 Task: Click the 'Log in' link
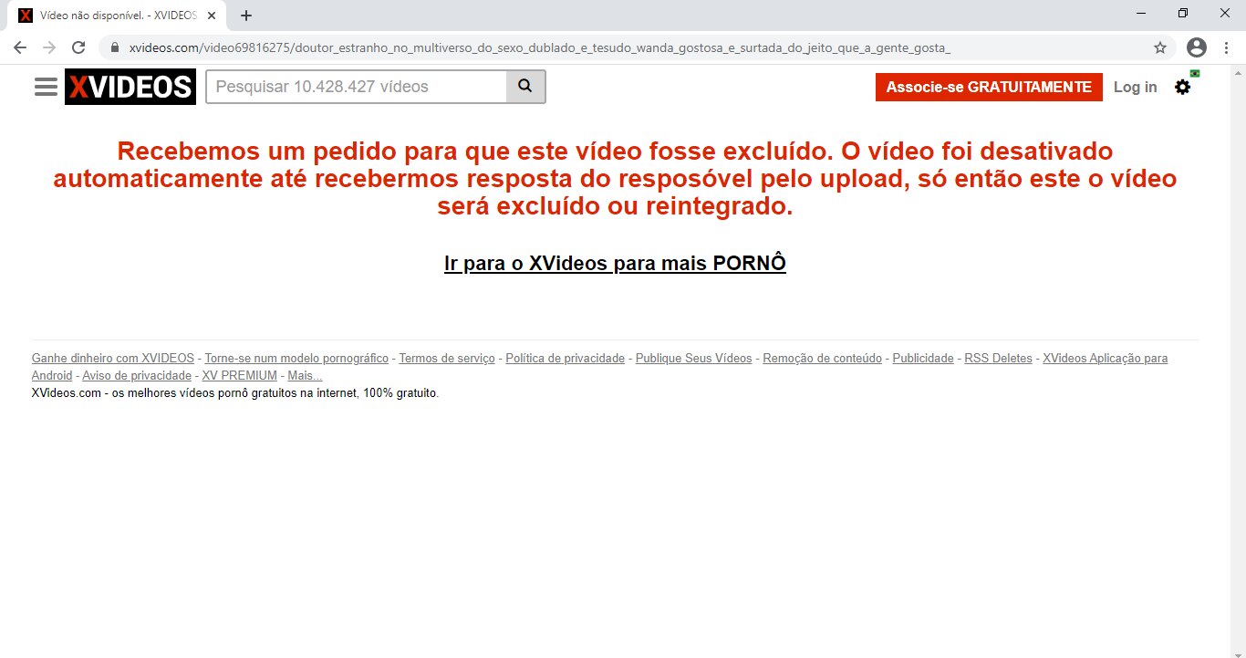[x=1135, y=87]
